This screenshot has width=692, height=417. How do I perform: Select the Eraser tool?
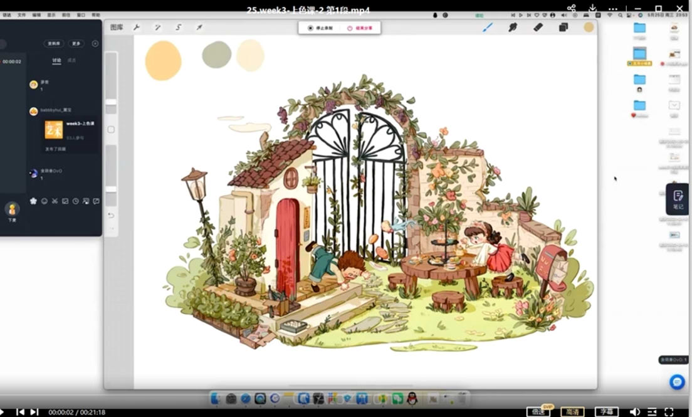tap(538, 27)
